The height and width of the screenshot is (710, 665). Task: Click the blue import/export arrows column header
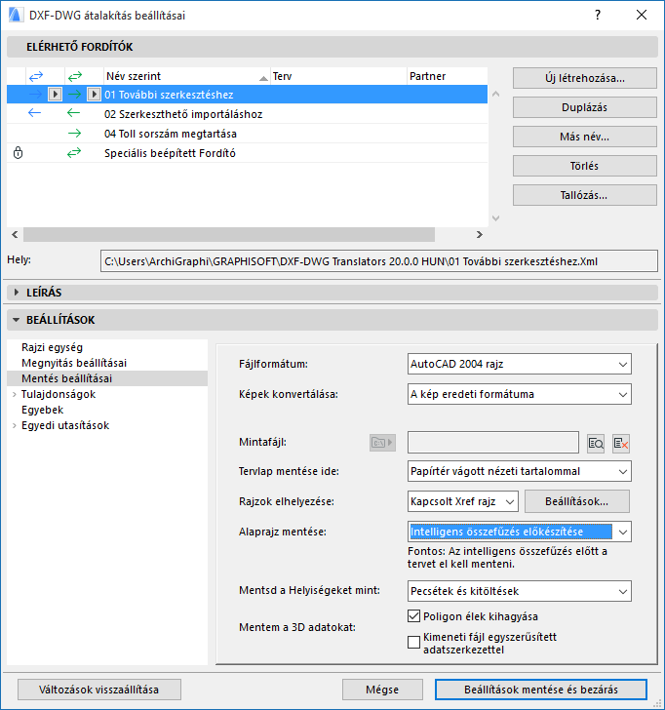36,76
